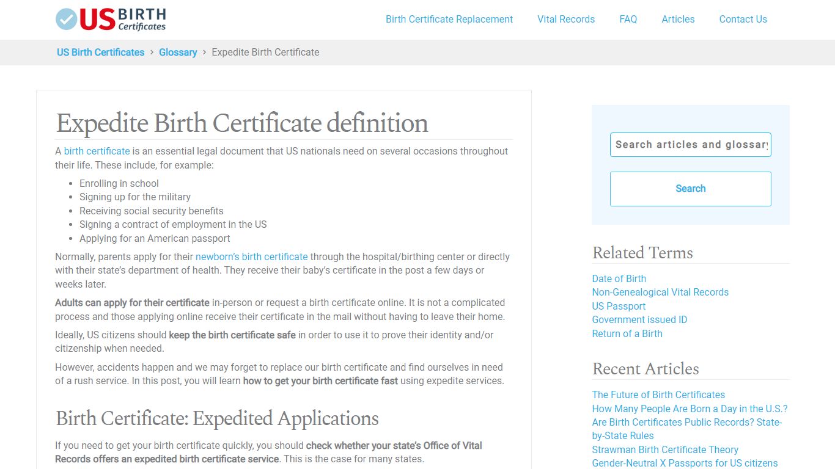This screenshot has height=469, width=835.
Task: Open Gender-Neutral X Passports article
Action: pyautogui.click(x=685, y=464)
